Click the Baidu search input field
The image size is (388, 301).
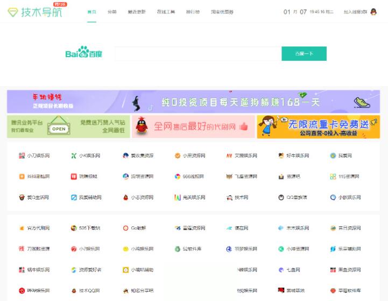(x=197, y=54)
